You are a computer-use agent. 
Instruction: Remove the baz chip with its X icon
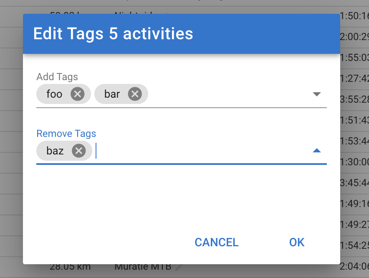coord(79,151)
